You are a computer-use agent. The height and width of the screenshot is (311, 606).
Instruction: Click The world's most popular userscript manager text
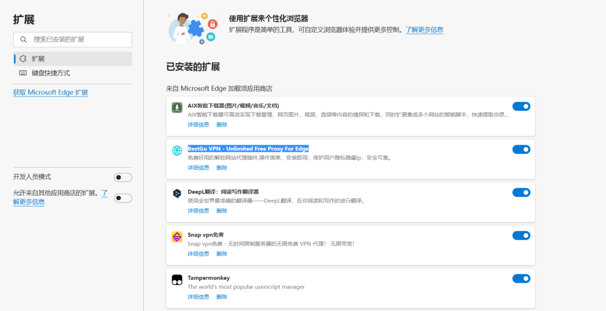pyautogui.click(x=246, y=287)
